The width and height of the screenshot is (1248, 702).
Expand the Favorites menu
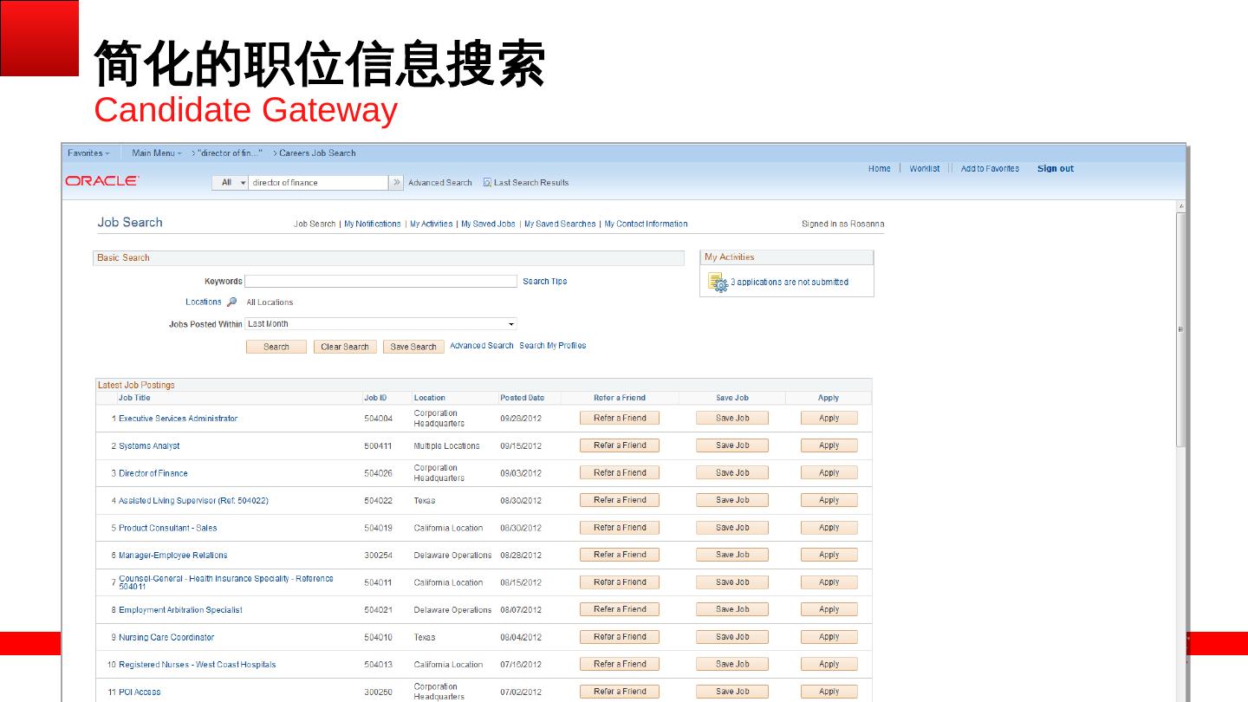coord(88,153)
